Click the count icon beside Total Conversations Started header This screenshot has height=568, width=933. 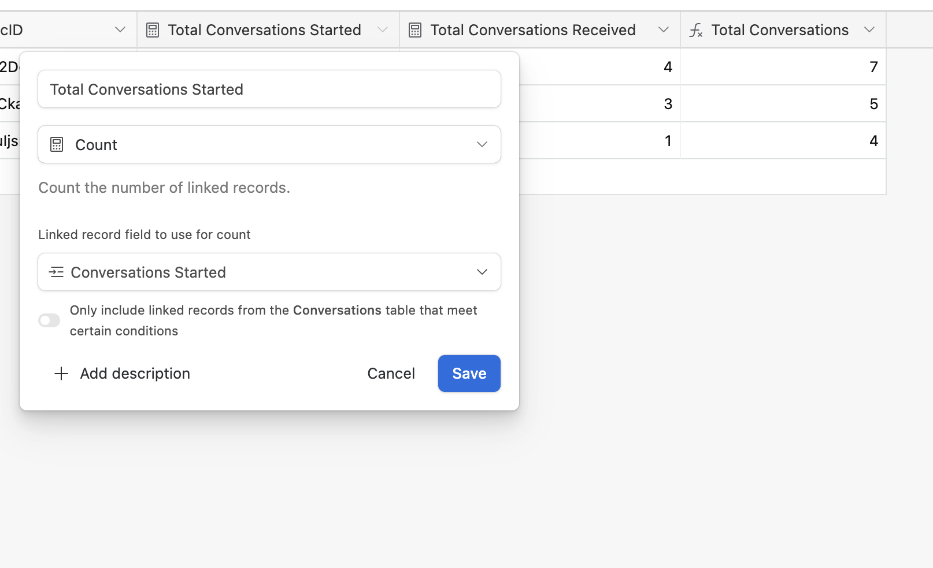click(153, 30)
